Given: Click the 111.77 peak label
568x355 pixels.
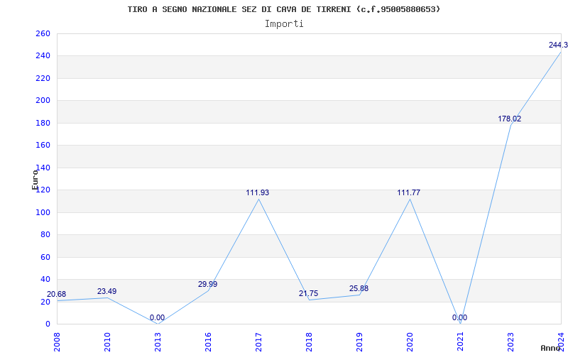Looking at the screenshot, I should click(409, 192).
